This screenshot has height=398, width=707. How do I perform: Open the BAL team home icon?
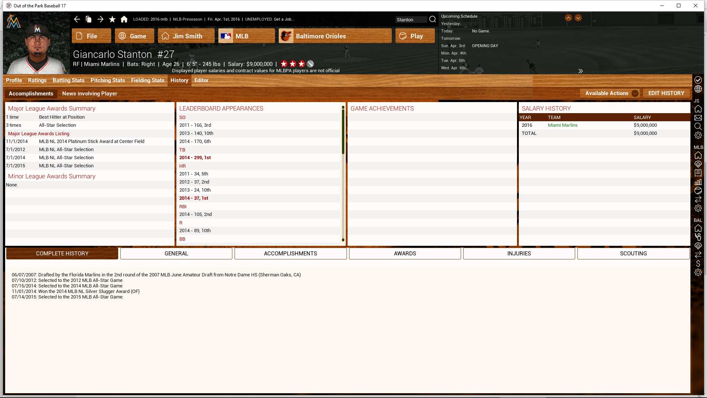click(x=698, y=228)
